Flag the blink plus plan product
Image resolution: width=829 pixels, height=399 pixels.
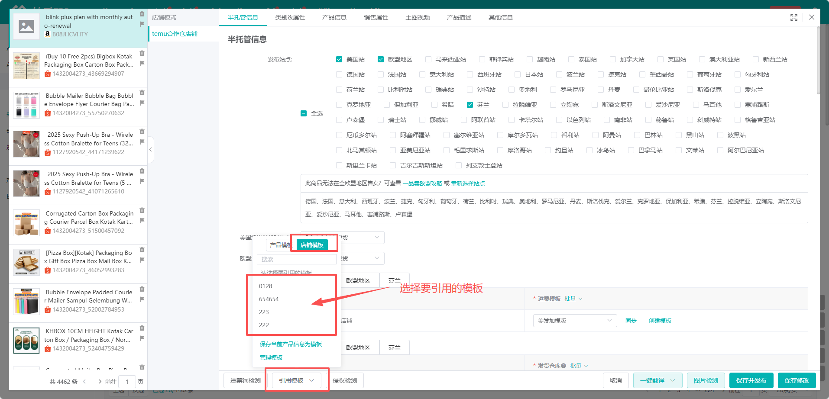tap(142, 24)
